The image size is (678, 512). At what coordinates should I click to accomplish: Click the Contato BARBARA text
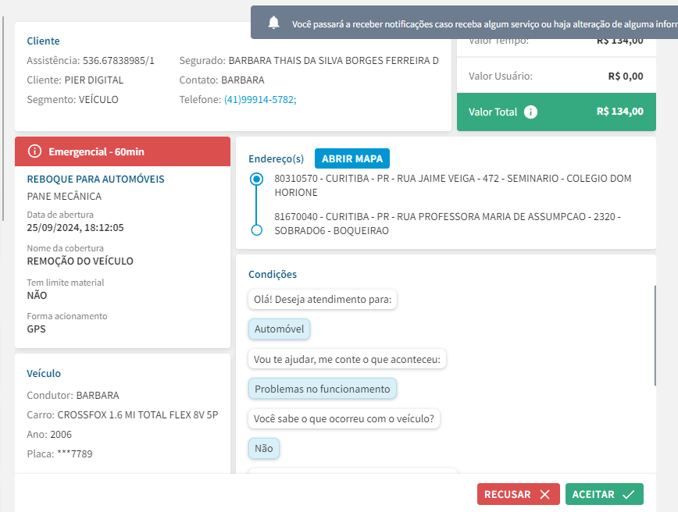click(222, 80)
